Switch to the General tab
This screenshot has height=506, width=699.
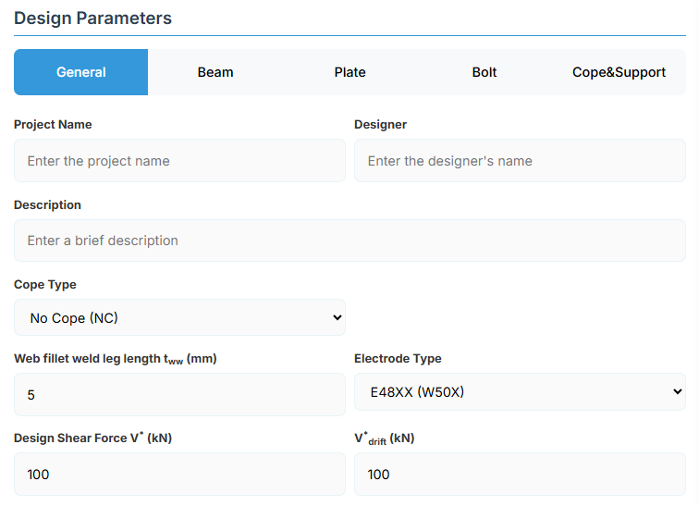(x=81, y=72)
